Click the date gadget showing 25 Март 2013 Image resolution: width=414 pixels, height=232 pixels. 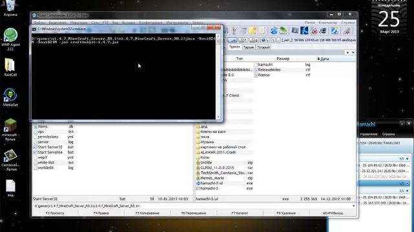tap(389, 19)
